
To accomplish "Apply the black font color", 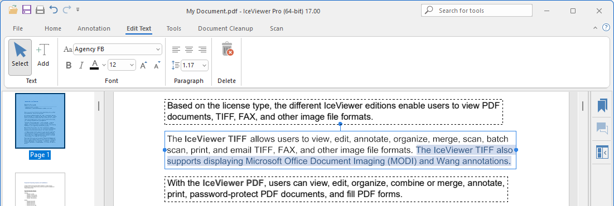I will click(94, 65).
